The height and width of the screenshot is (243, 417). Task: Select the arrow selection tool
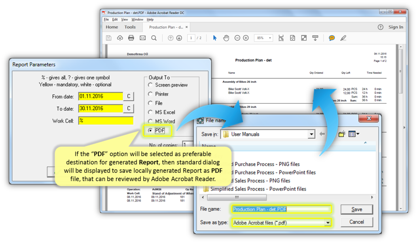point(214,38)
